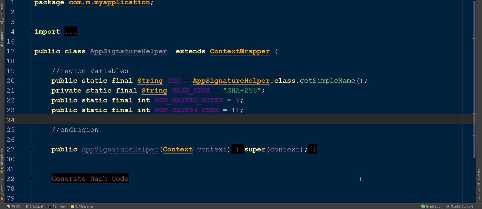
Task: Click the "SHA-256" string literal
Action: tap(242, 90)
